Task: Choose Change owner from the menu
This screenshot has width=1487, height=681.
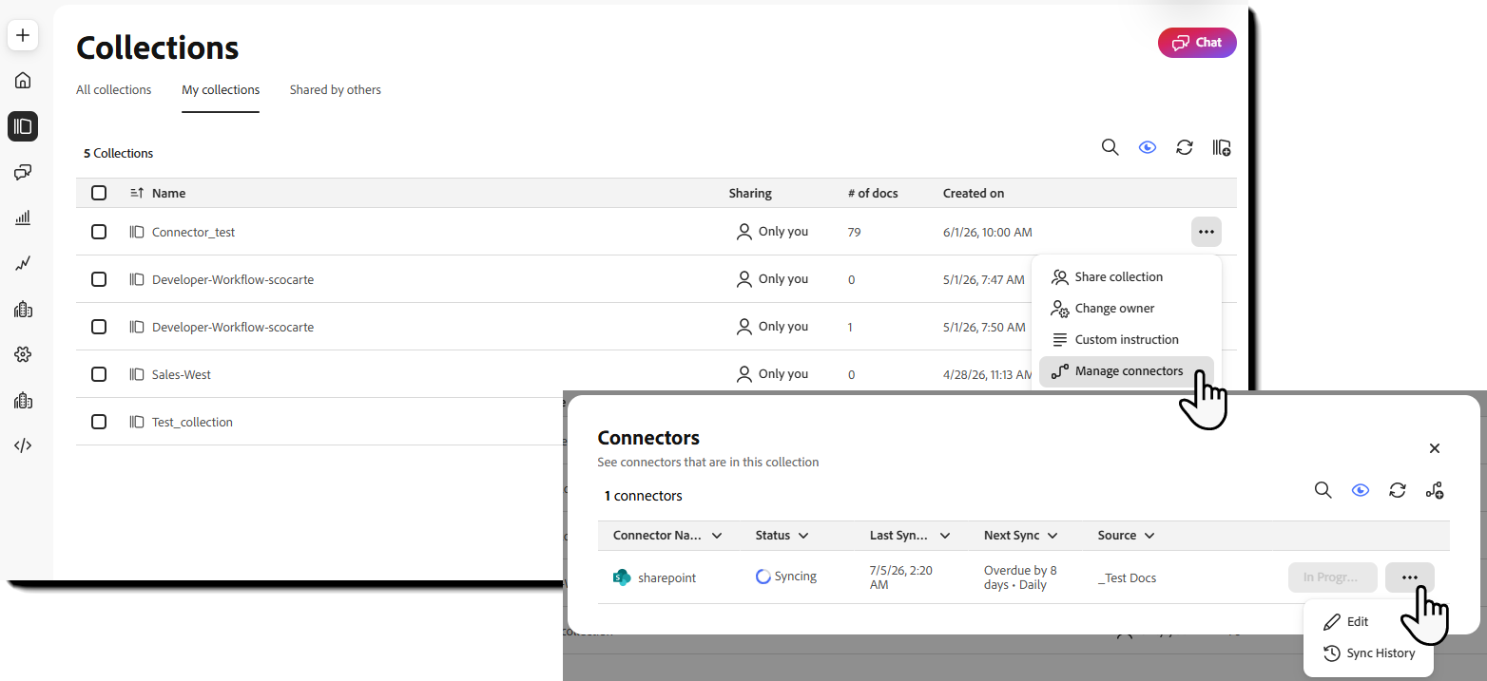Action: tap(1126, 309)
